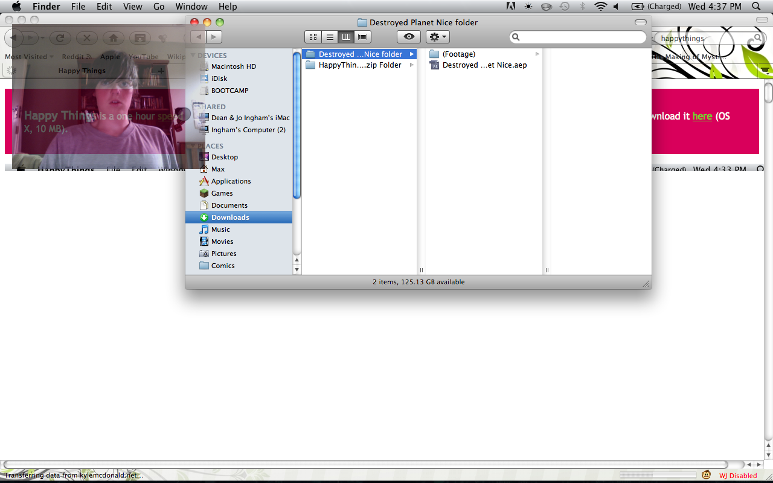Open the Pictures folder in sidebar
Viewport: 773px width, 483px height.
(223, 254)
